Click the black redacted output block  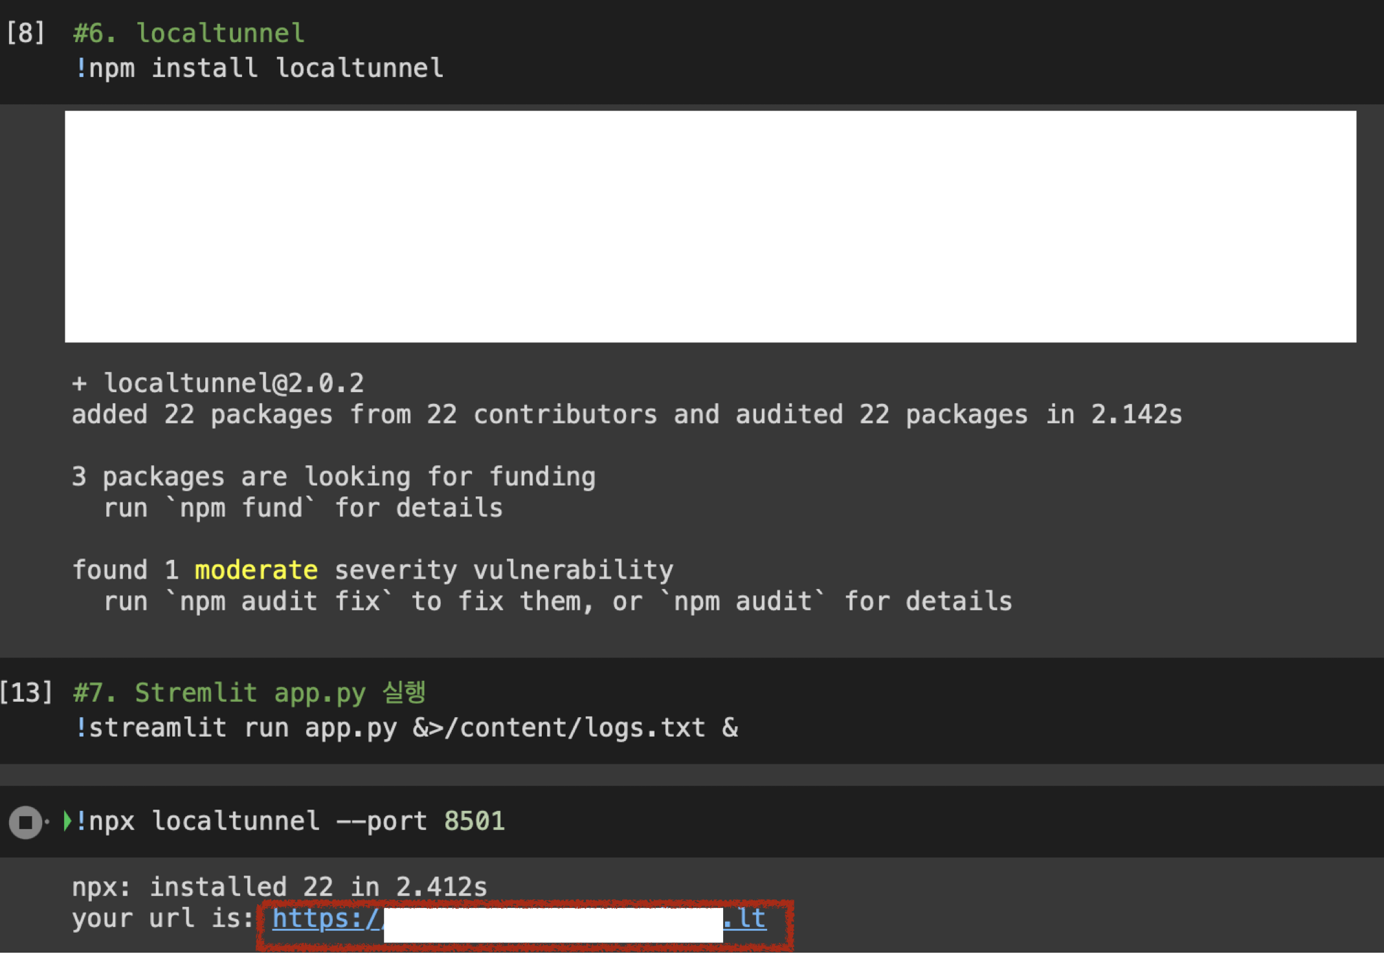click(x=709, y=227)
